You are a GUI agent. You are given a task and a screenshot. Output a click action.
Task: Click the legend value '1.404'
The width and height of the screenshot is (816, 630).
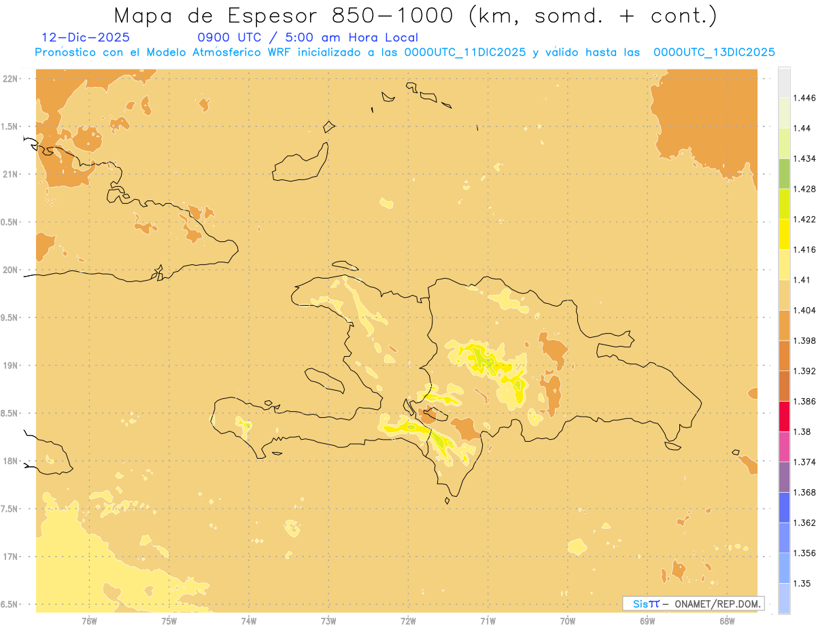(806, 310)
